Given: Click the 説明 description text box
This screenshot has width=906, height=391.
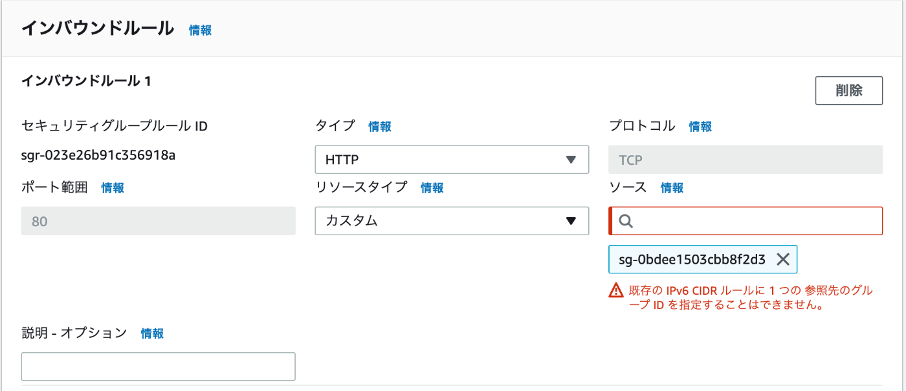Looking at the screenshot, I should tap(159, 366).
